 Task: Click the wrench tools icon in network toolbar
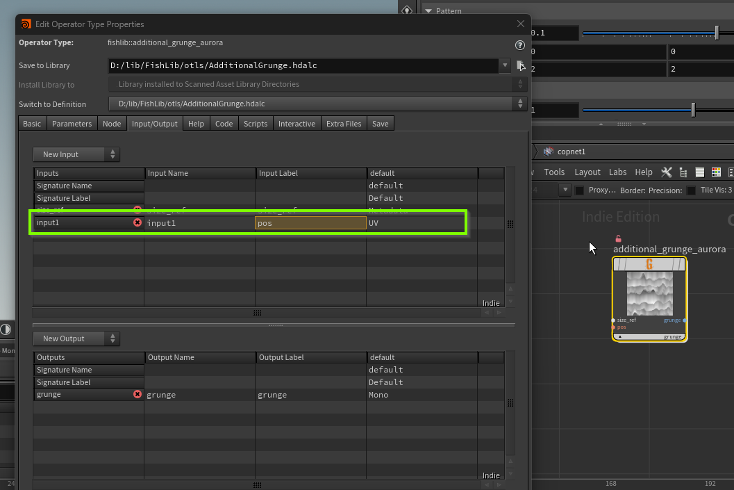click(x=667, y=172)
